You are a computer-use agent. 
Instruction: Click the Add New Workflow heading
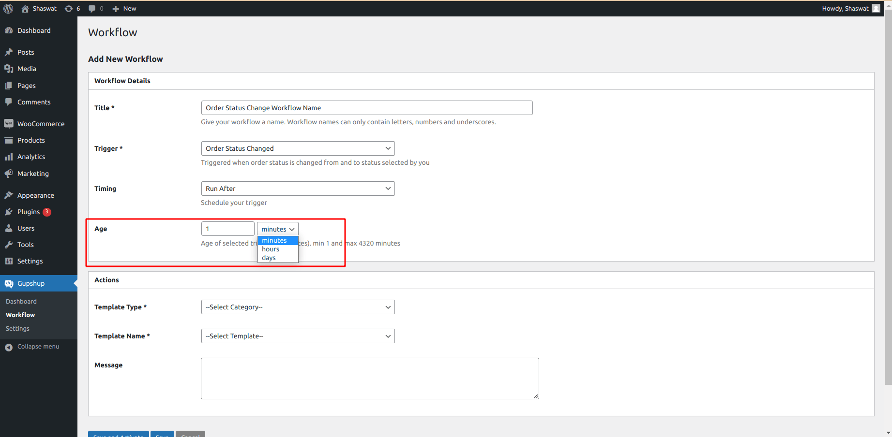[x=125, y=59]
